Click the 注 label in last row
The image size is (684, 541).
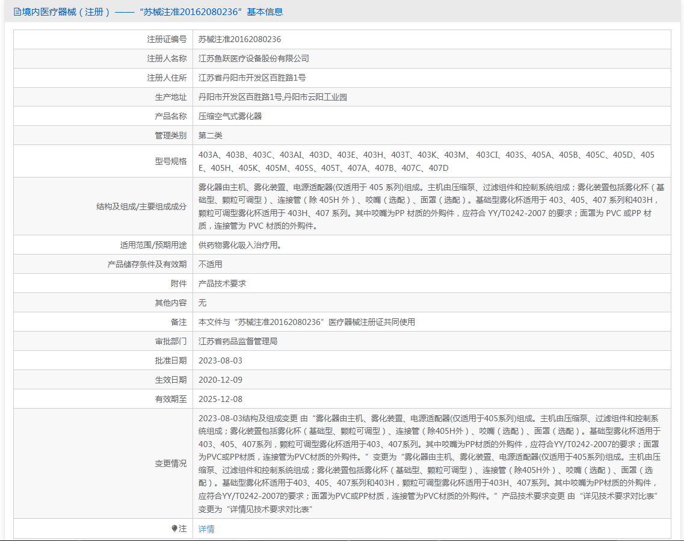[x=182, y=529]
